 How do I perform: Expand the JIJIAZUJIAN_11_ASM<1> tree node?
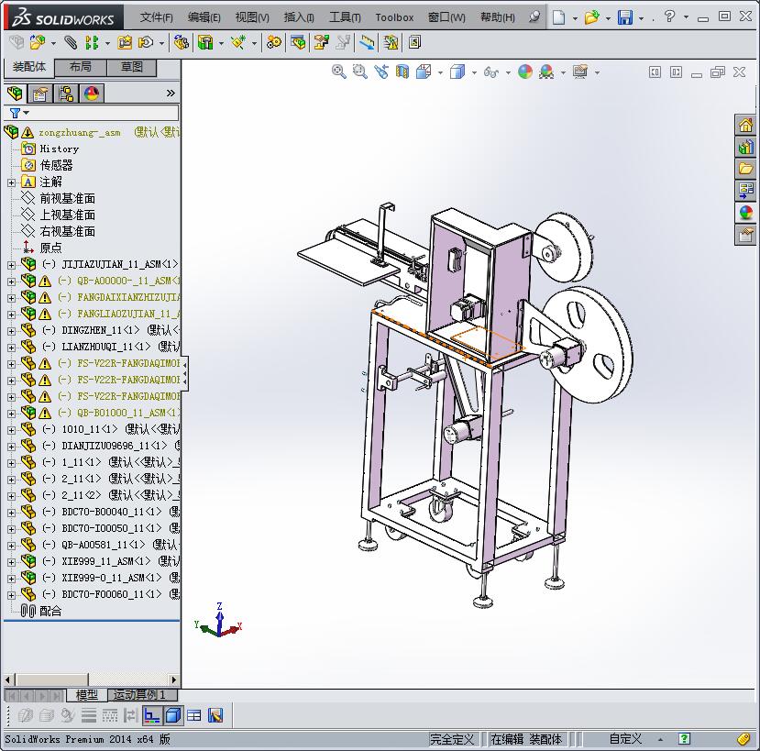[x=11, y=265]
